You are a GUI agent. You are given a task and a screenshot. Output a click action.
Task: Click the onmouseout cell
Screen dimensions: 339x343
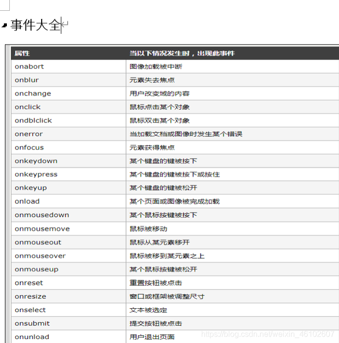69,243
